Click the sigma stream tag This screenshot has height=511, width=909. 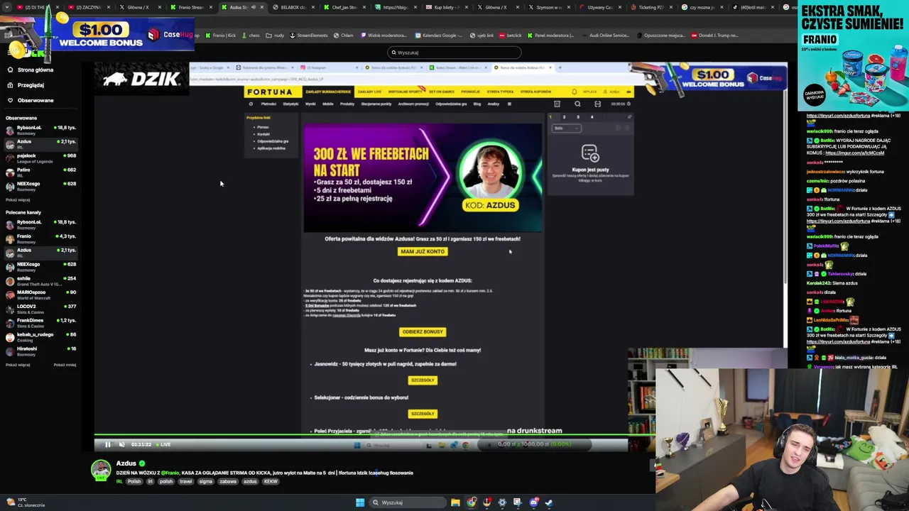point(206,481)
